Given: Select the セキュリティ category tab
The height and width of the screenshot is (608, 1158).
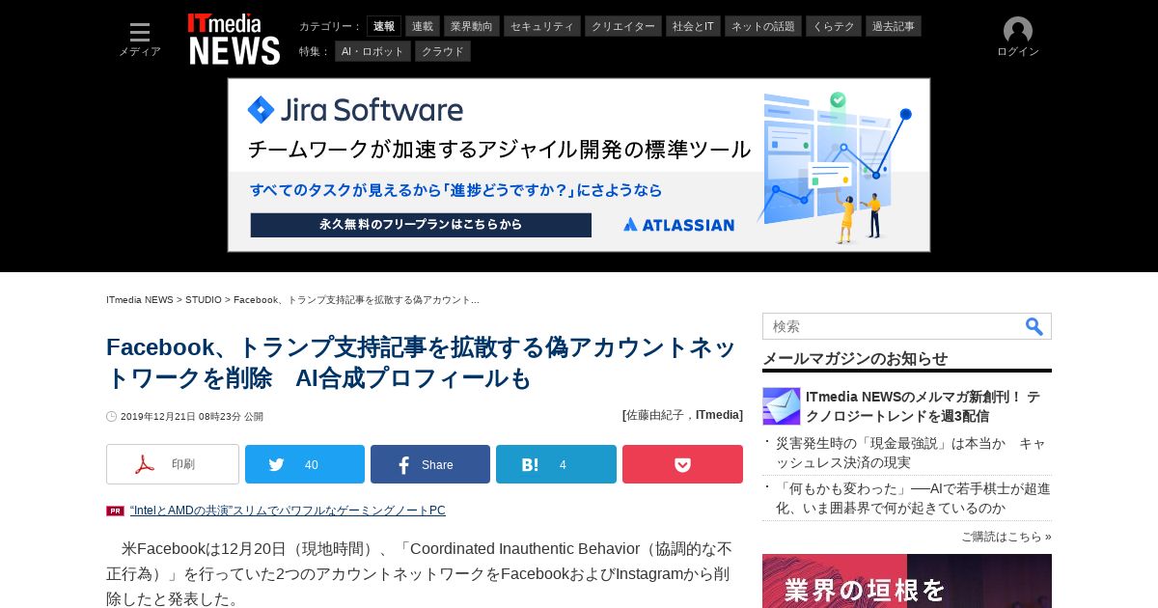Looking at the screenshot, I should tap(542, 26).
